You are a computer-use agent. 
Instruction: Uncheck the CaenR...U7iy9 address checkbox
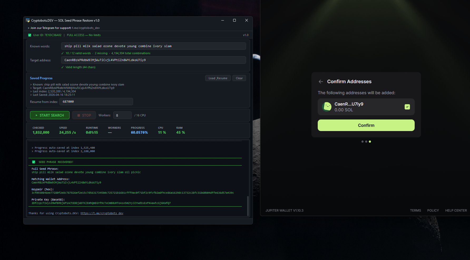click(407, 107)
